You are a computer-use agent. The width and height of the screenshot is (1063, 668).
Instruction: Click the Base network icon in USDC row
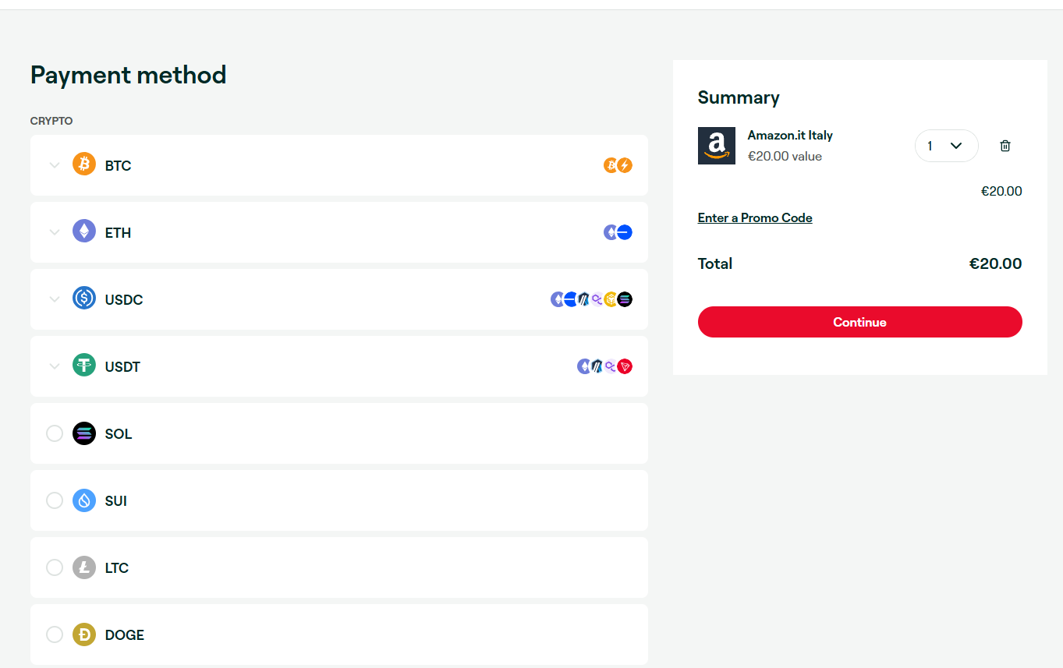coord(571,299)
